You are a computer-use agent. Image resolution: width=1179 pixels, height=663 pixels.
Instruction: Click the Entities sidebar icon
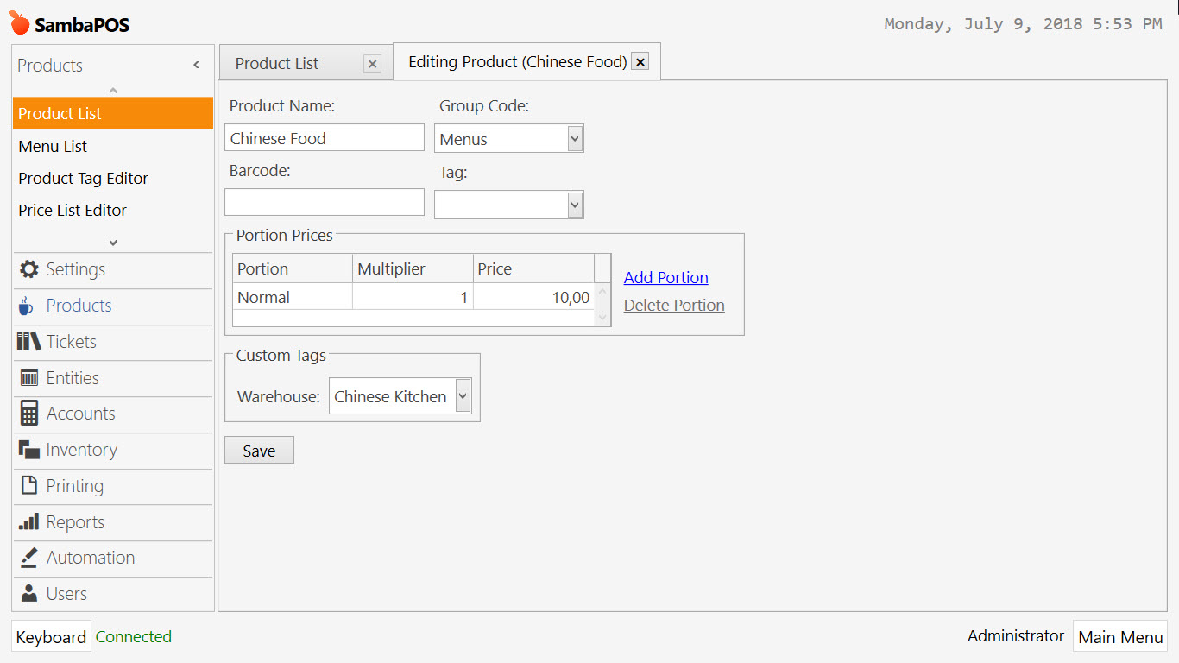pos(28,378)
